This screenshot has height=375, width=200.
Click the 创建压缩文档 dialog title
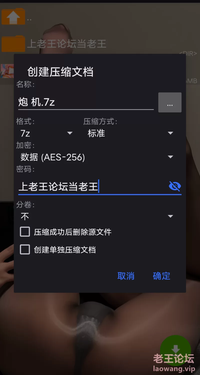(x=60, y=72)
